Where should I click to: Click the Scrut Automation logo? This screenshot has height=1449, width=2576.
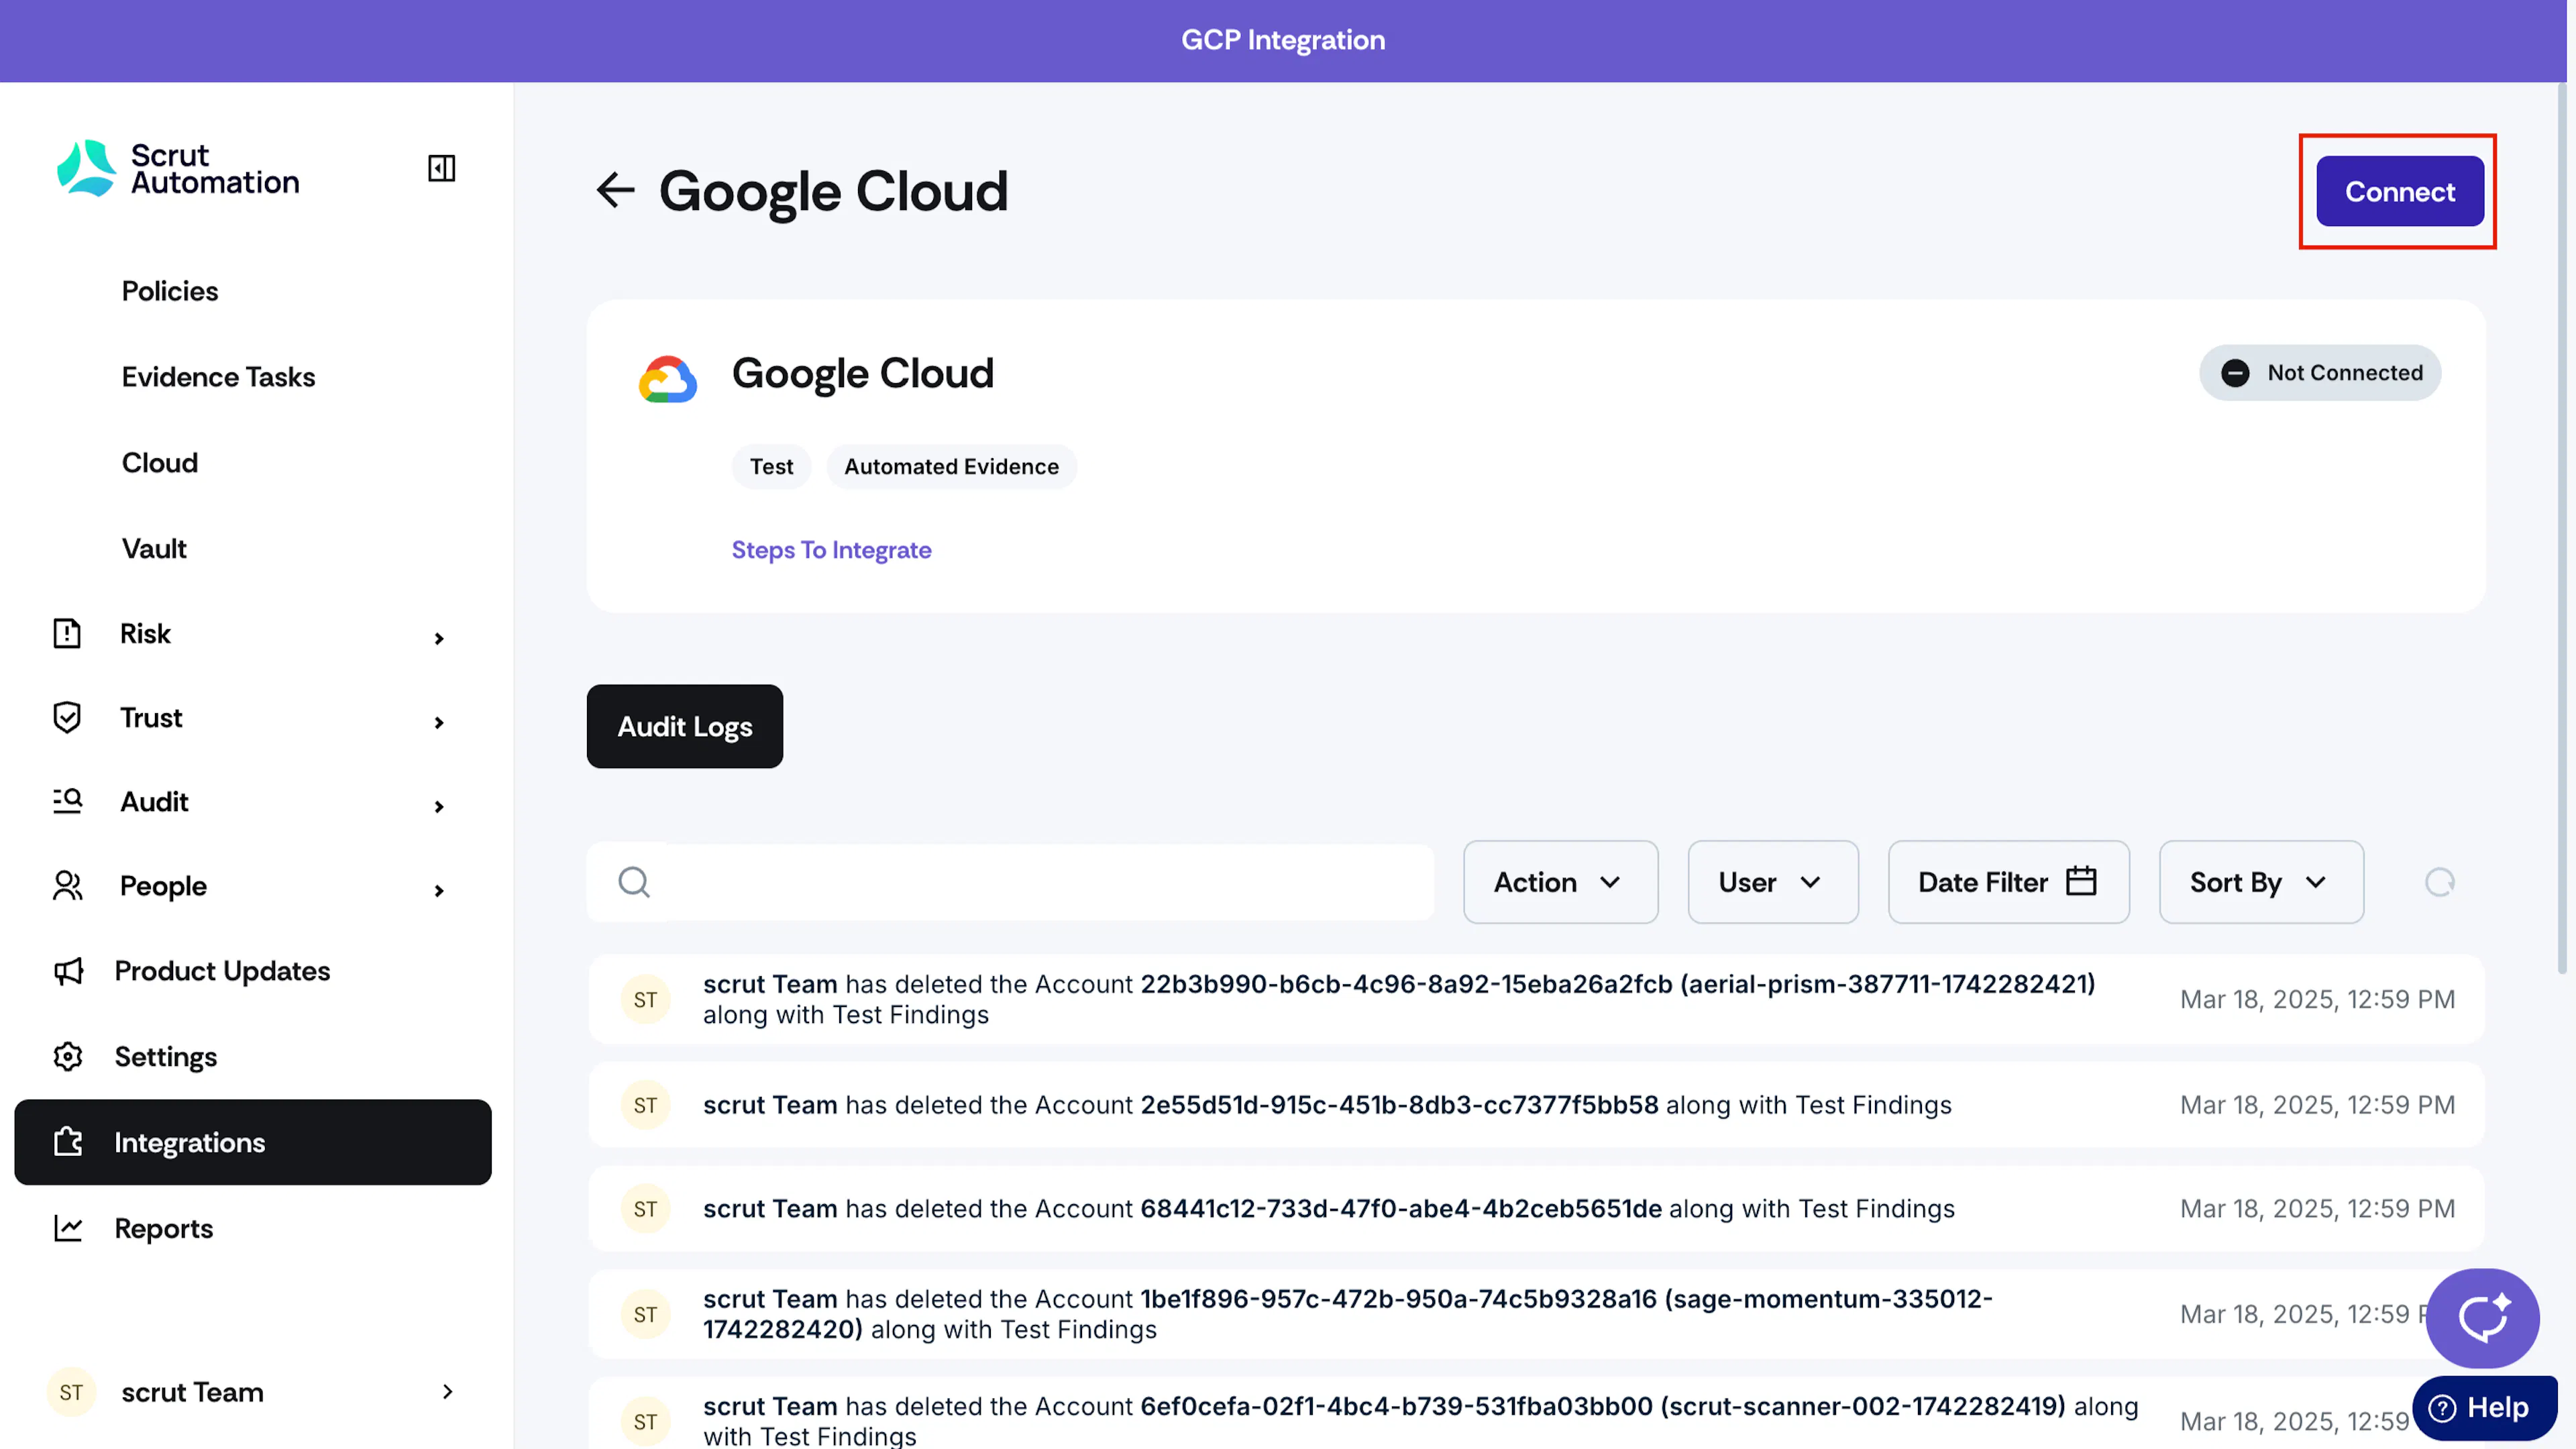[178, 168]
